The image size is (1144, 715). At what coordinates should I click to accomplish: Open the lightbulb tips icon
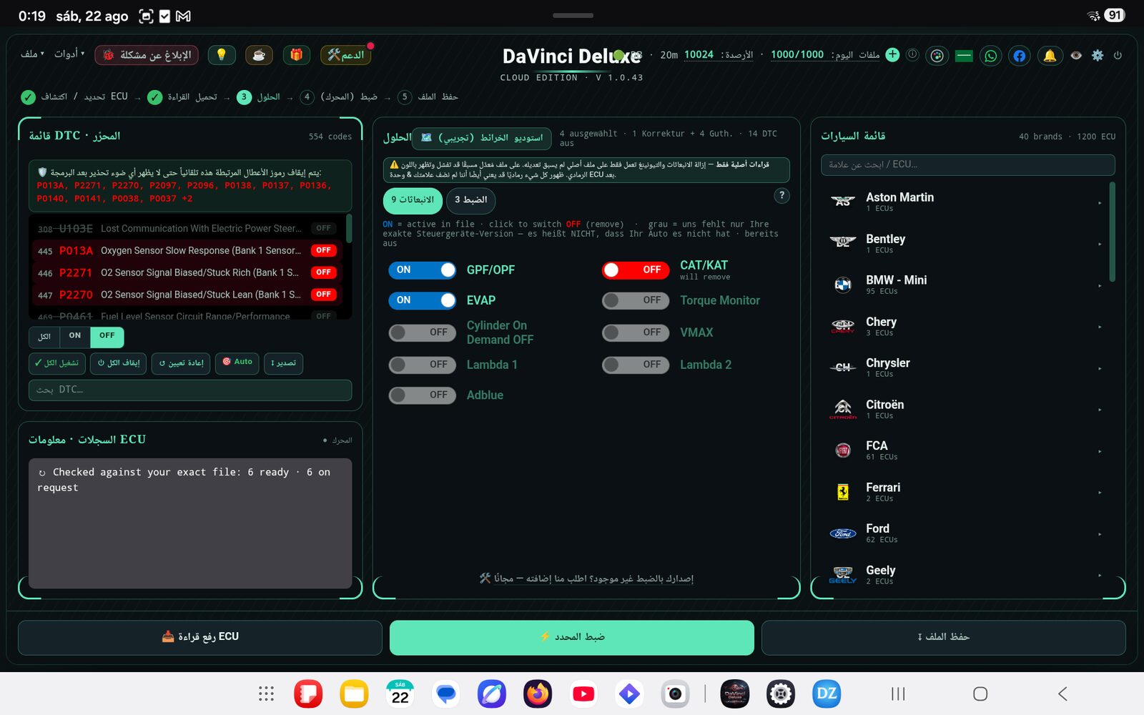tap(222, 55)
